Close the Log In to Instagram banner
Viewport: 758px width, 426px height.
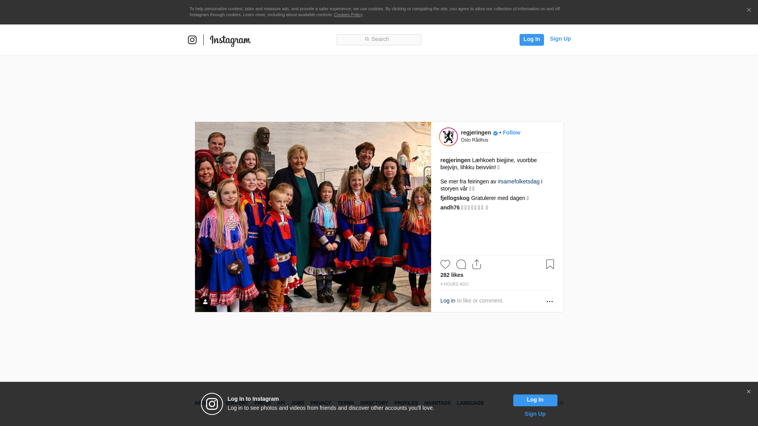point(749,392)
